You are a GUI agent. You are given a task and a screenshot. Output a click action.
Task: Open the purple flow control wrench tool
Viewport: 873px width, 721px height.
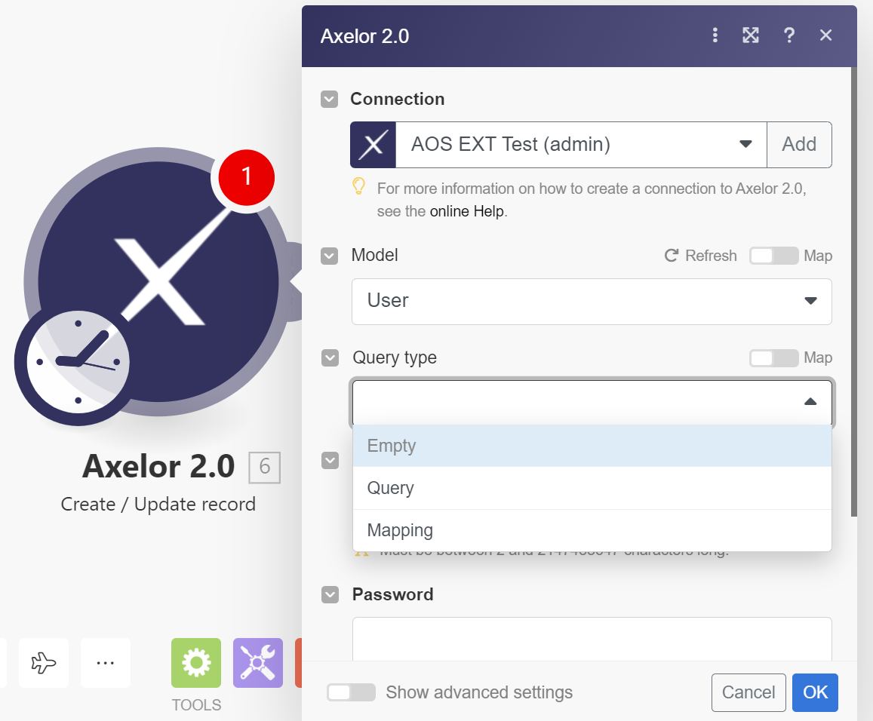[x=257, y=663]
